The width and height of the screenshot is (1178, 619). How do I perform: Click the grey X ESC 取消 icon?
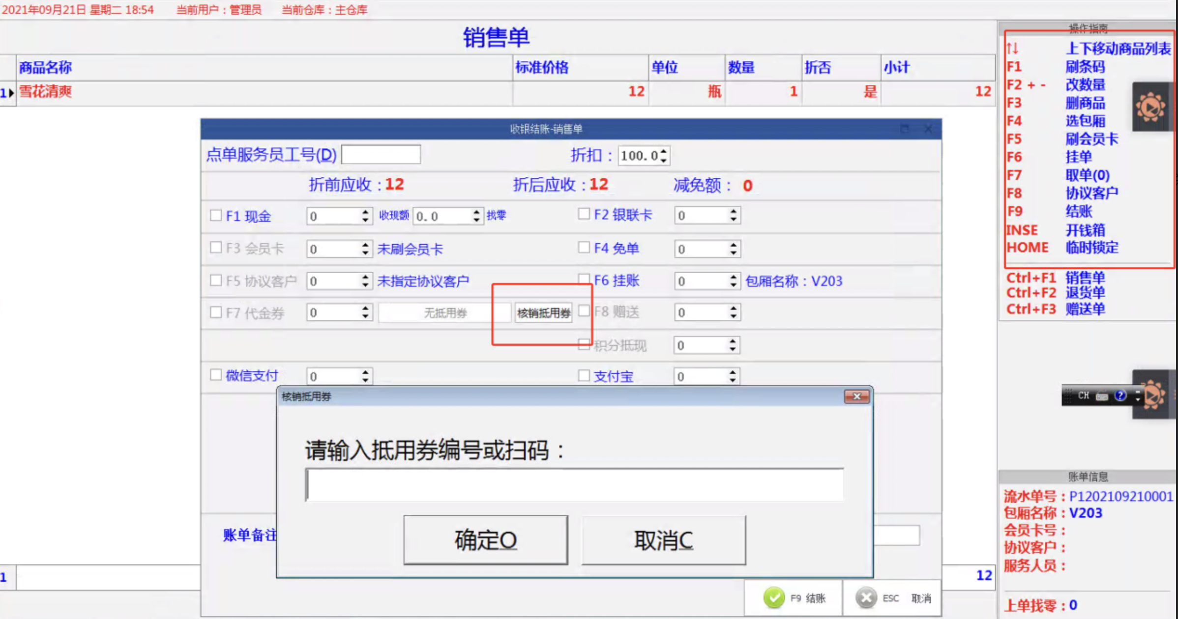tap(866, 598)
